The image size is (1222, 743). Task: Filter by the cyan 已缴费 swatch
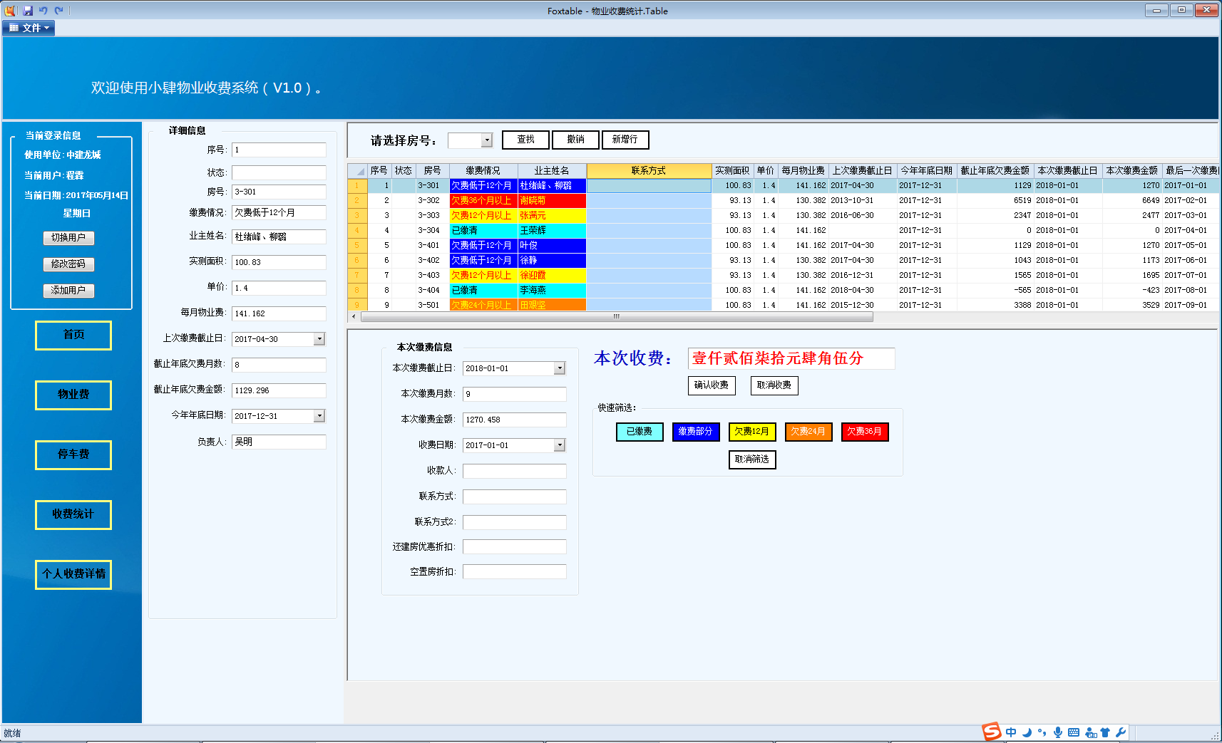click(x=640, y=432)
